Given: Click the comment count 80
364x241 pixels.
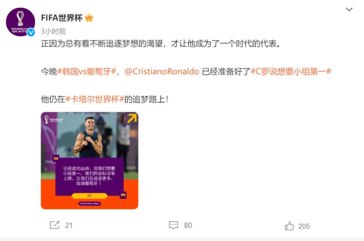Looking at the screenshot, I should 188,225.
